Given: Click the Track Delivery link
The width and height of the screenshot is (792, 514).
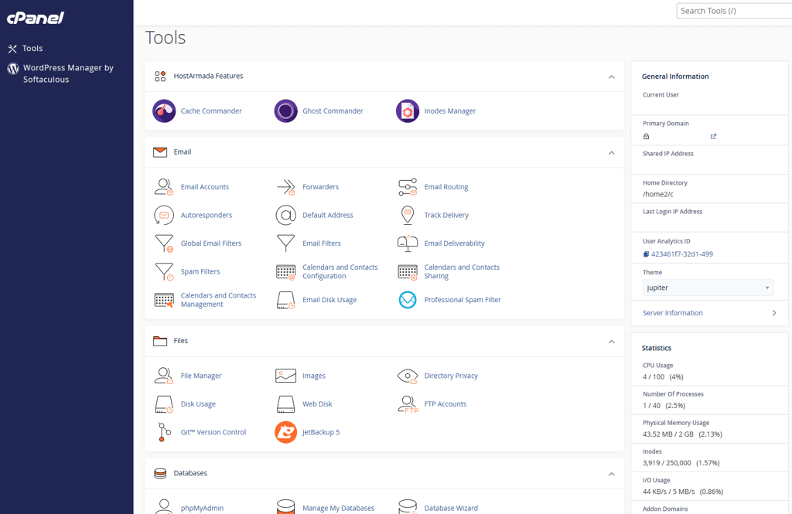Looking at the screenshot, I should pyautogui.click(x=446, y=215).
